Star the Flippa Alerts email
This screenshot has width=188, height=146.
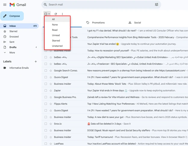51,104
